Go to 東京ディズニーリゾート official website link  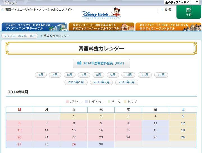click(39, 10)
